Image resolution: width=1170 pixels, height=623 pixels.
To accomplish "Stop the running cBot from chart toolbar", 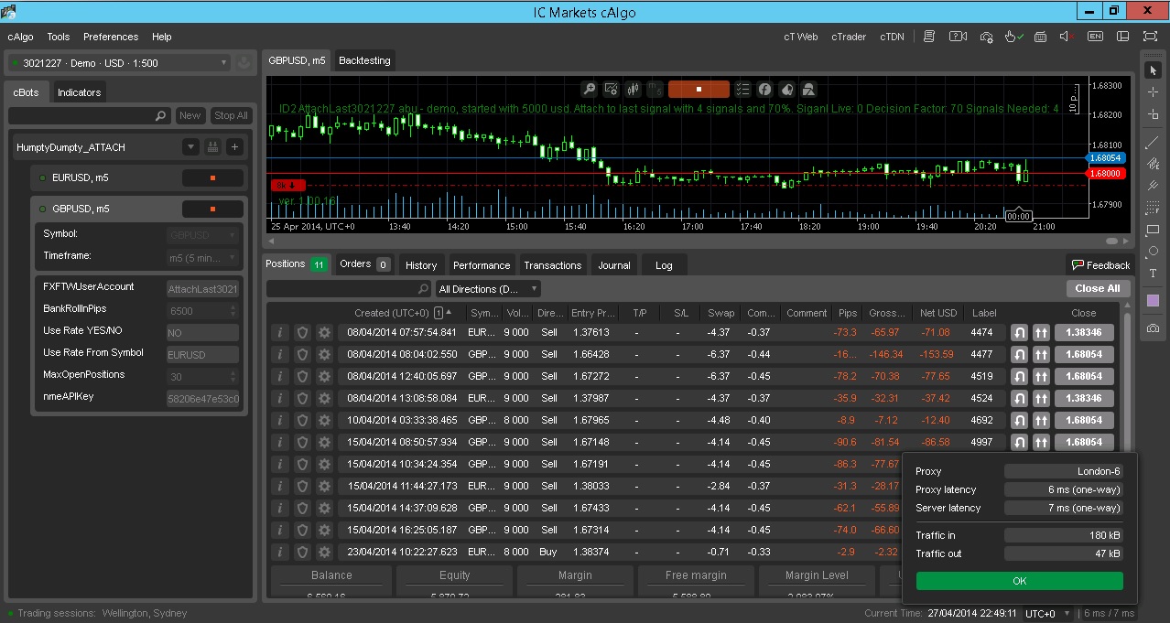I will coord(699,89).
